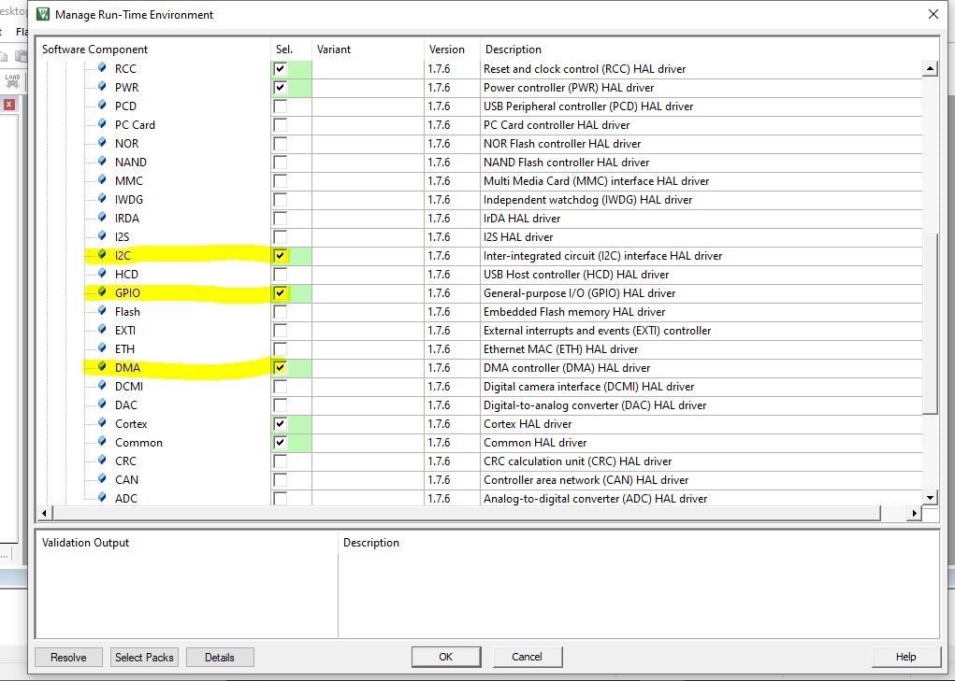Click the PWR component diamond icon

click(x=102, y=87)
